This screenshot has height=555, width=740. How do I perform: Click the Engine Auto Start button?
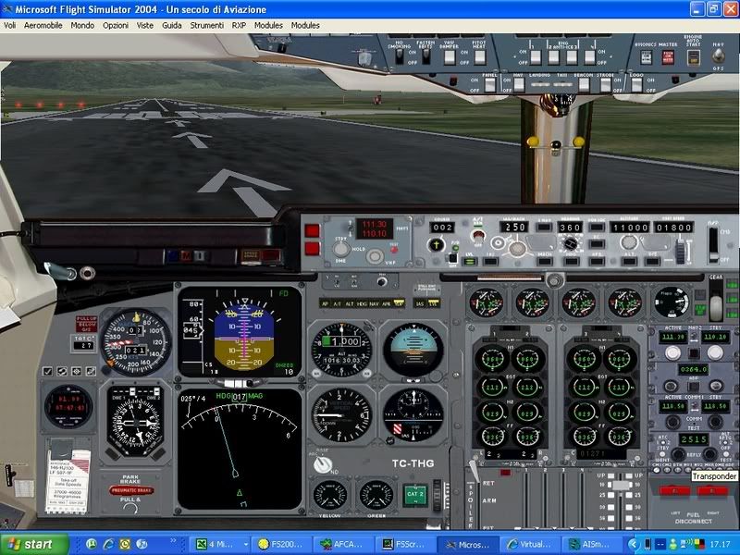(x=693, y=57)
